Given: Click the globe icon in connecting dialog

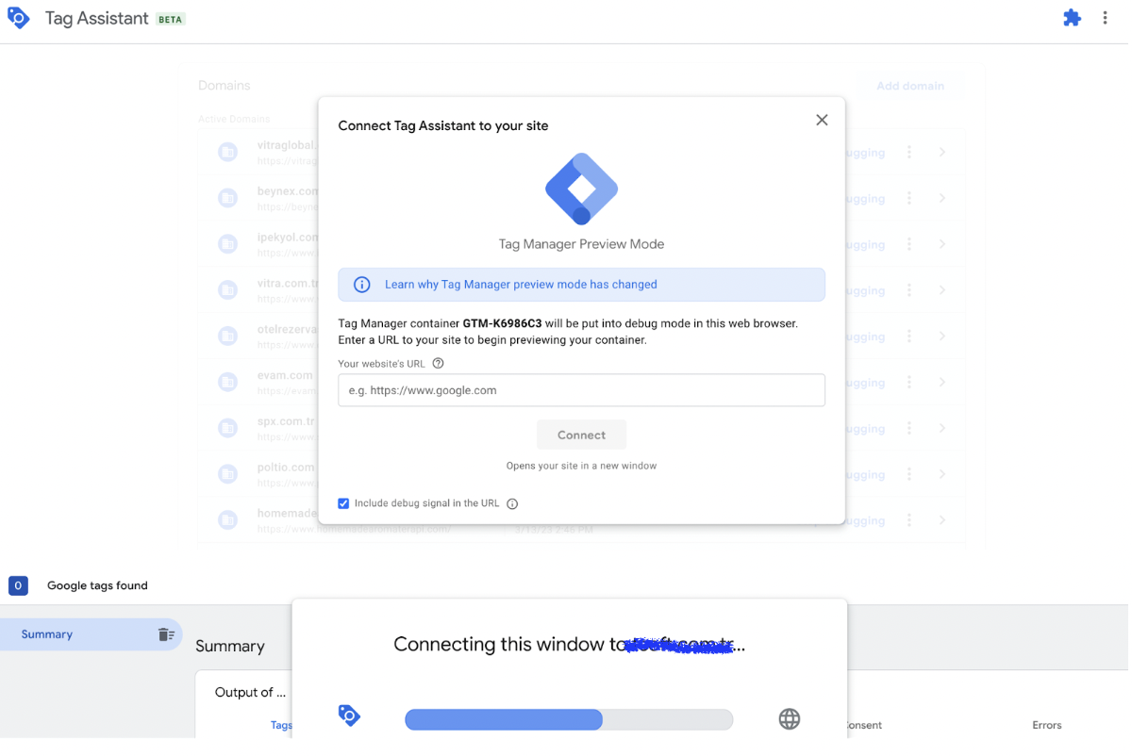Looking at the screenshot, I should (790, 719).
